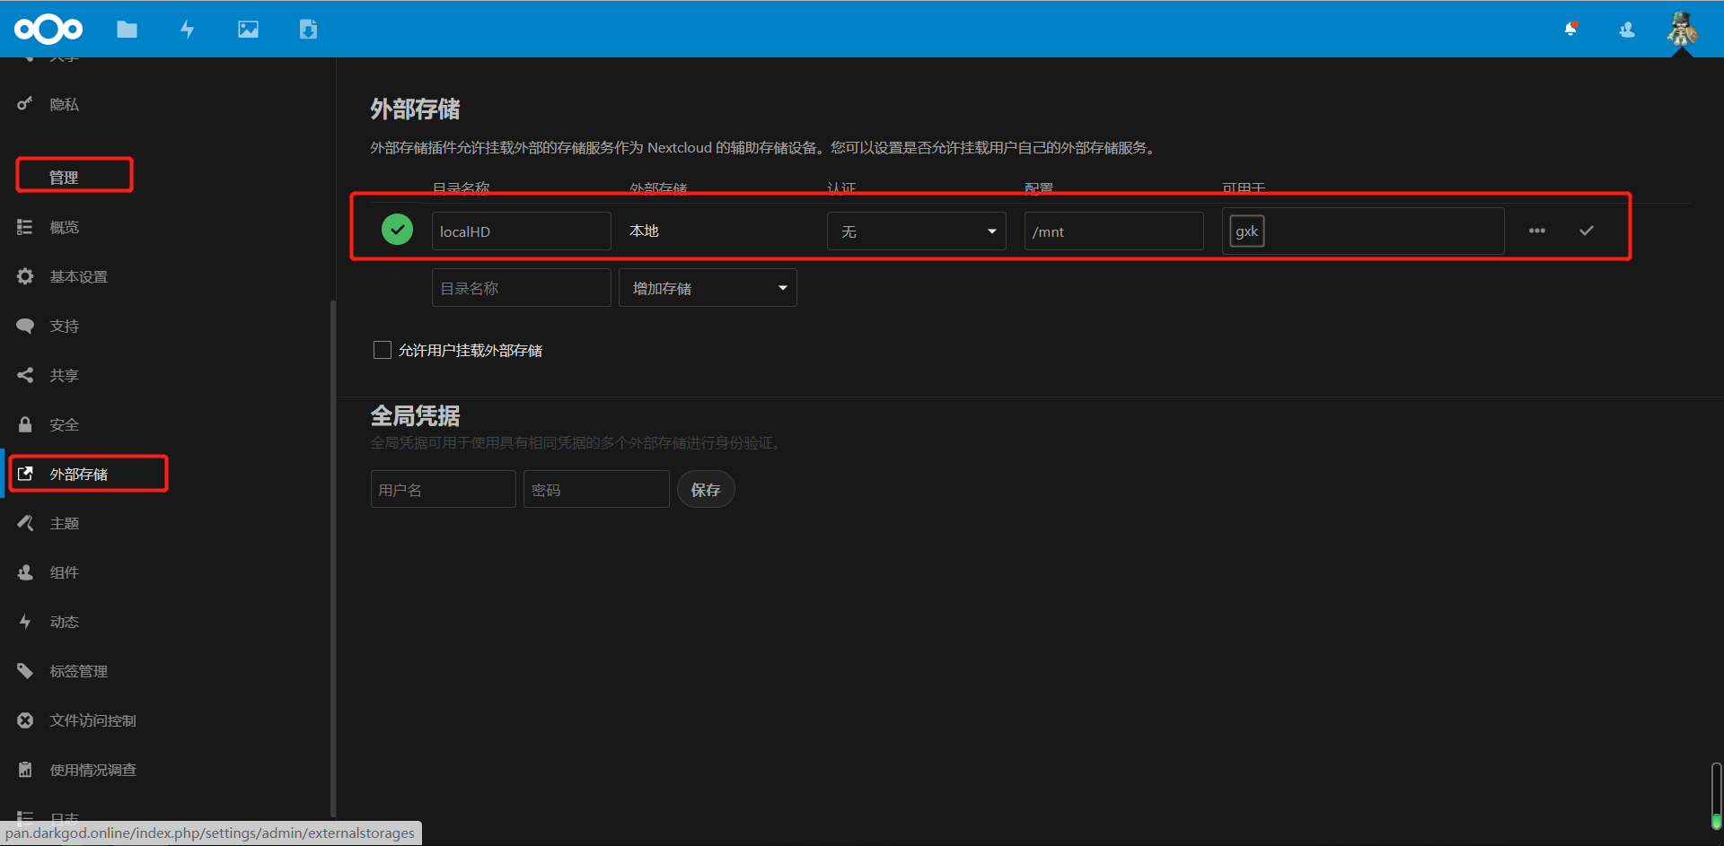Open user avatar menu
This screenshot has width=1724, height=846.
click(x=1682, y=29)
